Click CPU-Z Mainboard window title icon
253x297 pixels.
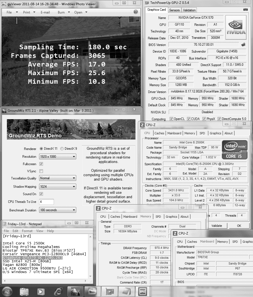(175, 233)
